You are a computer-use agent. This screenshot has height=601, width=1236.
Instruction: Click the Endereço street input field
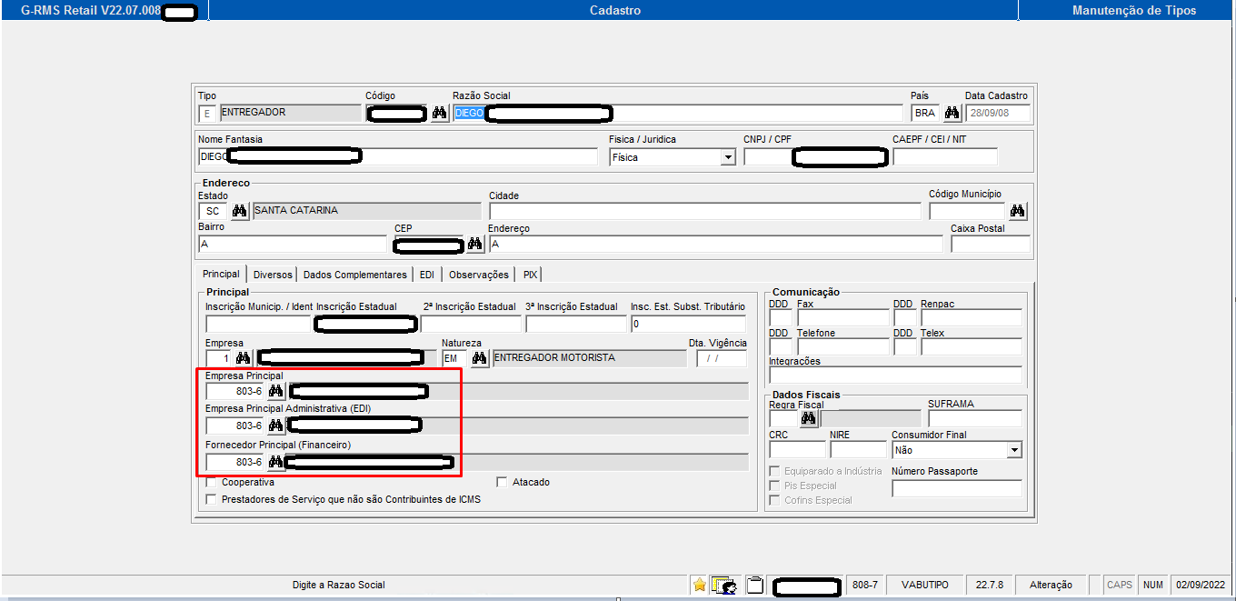[x=715, y=244]
